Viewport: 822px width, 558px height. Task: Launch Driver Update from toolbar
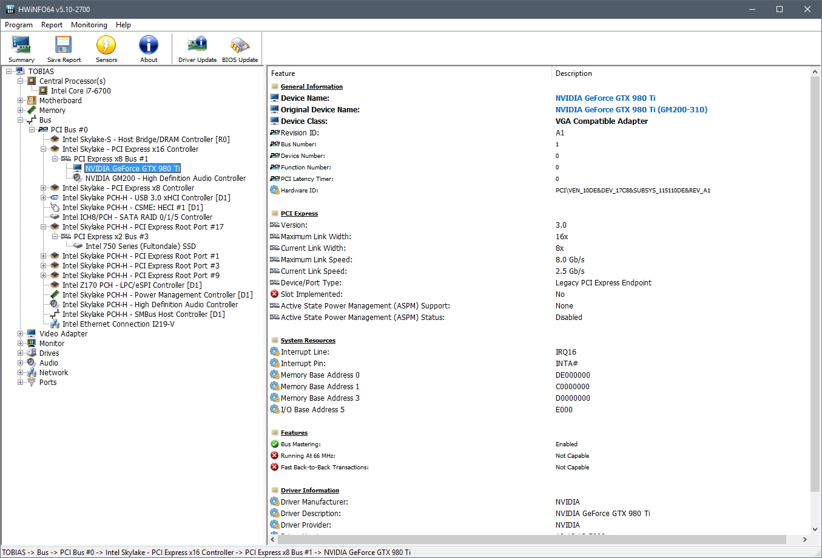pos(197,49)
